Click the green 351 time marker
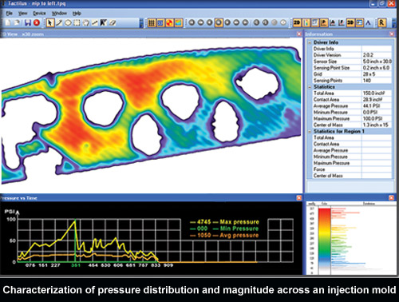Screen dimensions: 399x302 (x=76, y=265)
